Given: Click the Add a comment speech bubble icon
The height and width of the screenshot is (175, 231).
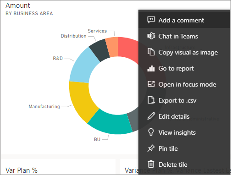Looking at the screenshot, I should coord(151,20).
